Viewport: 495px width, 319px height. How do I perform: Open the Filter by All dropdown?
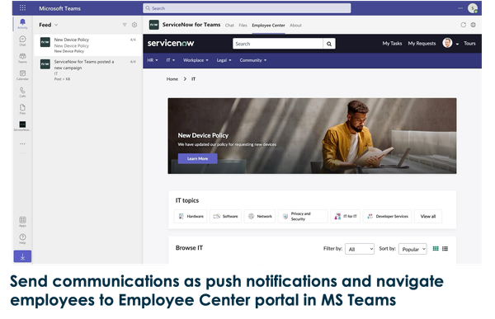pyautogui.click(x=360, y=249)
